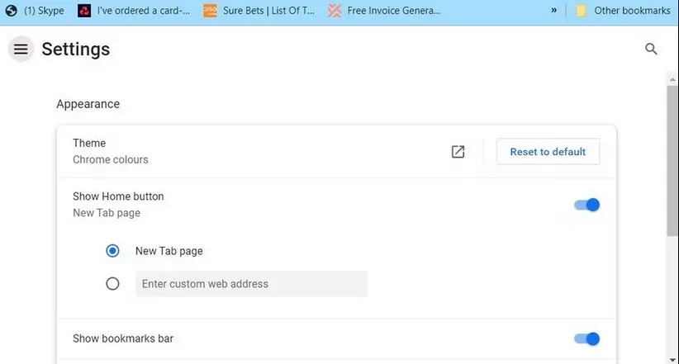Image resolution: width=679 pixels, height=364 pixels.
Task: Click the Other bookmarks folder icon
Action: click(581, 11)
